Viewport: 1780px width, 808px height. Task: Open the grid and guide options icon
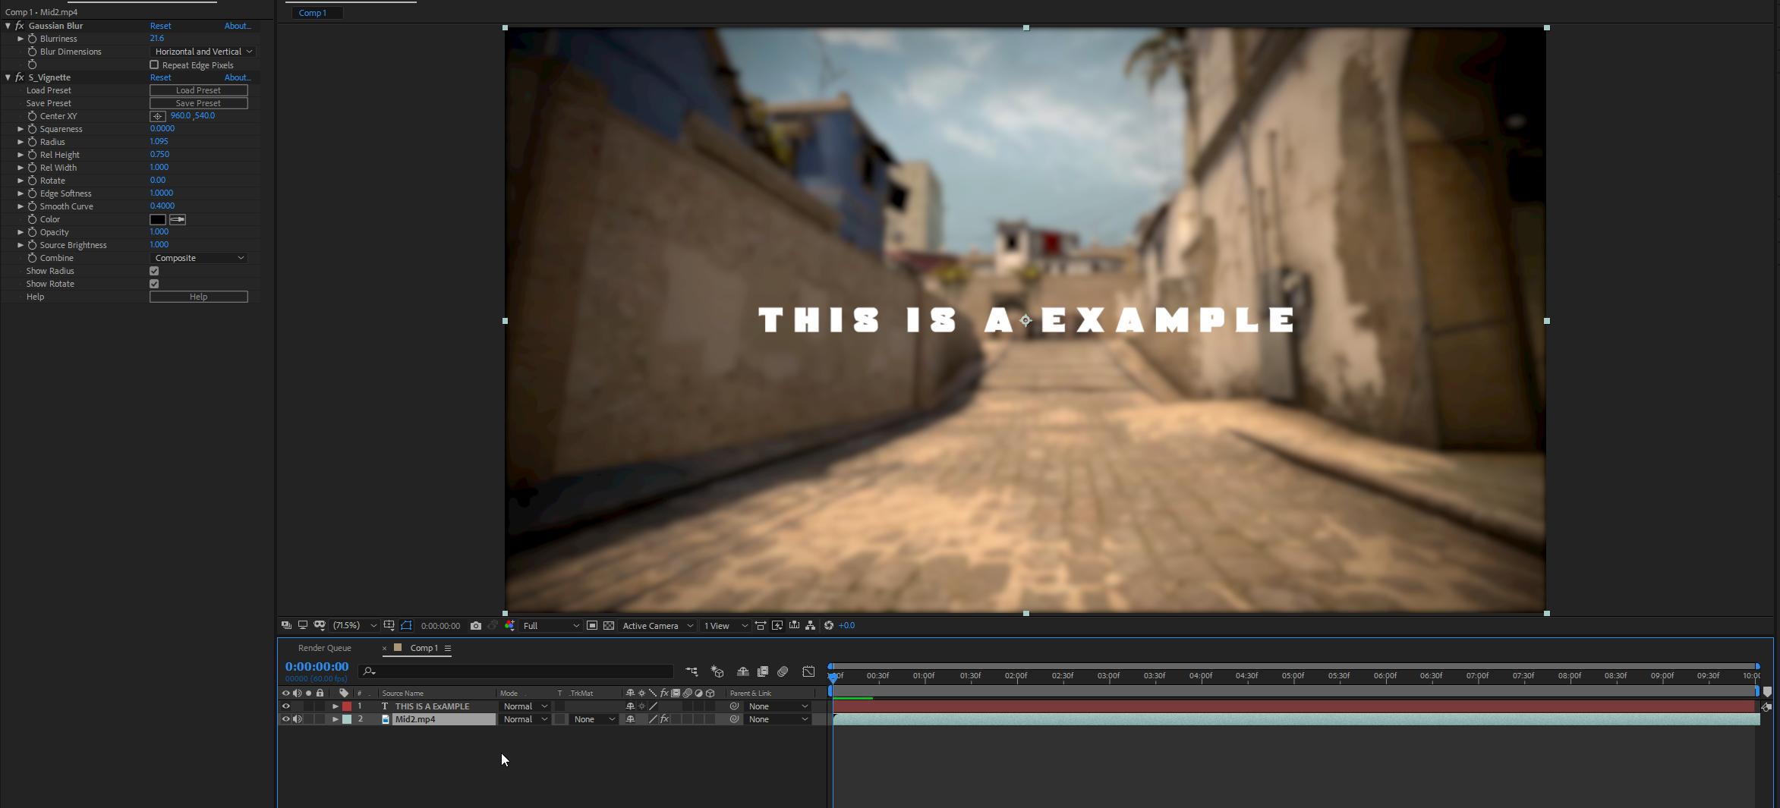389,625
